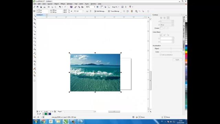220x124 pixels.
Task: Open the Bitmaps menu
Action: (x=70, y=4)
